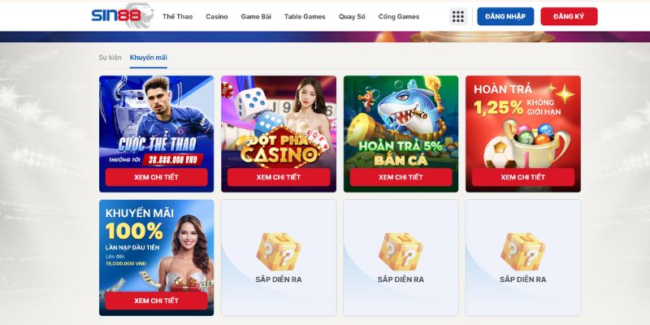
Task: View details of 1,25% Hoàn Trả offer
Action: click(x=522, y=177)
